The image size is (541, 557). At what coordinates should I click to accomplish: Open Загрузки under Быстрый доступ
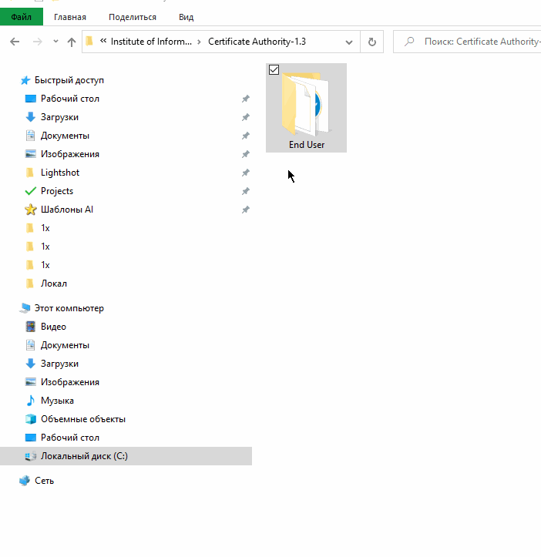59,117
